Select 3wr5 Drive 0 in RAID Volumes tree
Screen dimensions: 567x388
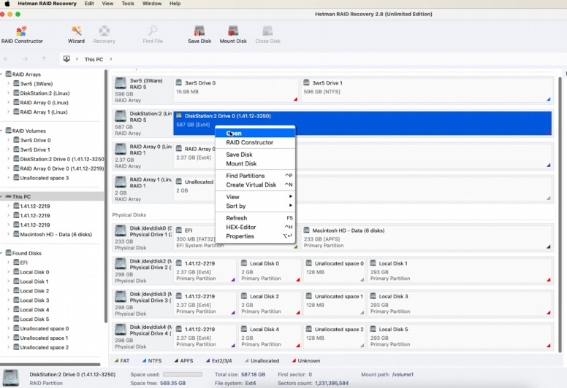[35, 140]
